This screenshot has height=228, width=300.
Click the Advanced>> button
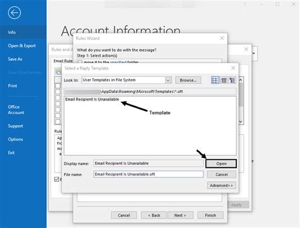pyautogui.click(x=222, y=185)
